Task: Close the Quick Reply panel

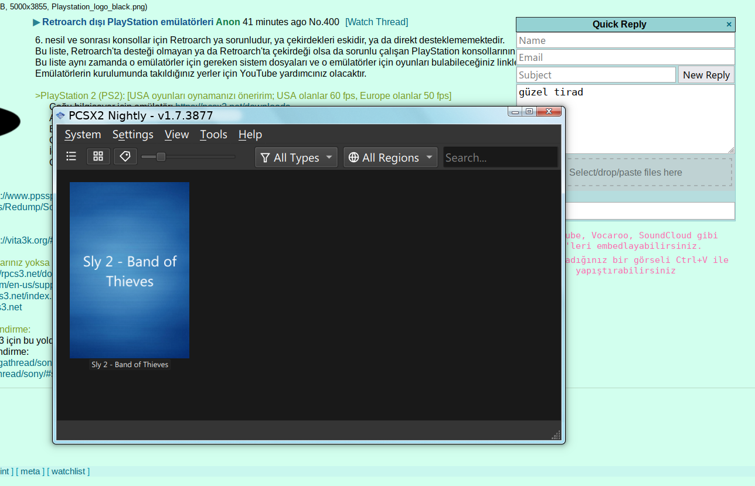Action: coord(729,25)
